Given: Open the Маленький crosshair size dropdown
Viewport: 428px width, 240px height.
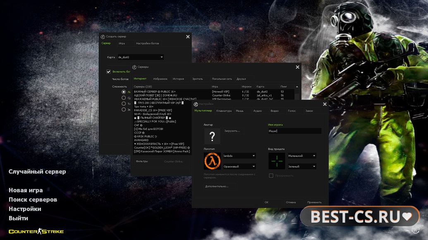Looking at the screenshot, I should pos(302,155).
